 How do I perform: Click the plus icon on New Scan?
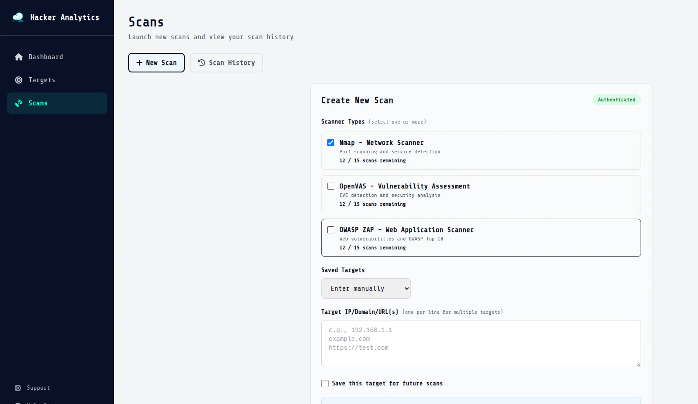tap(139, 63)
